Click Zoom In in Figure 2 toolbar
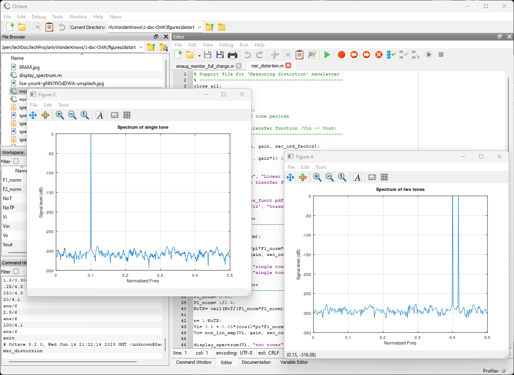Screen dimensions: 514x375 click(x=60, y=115)
